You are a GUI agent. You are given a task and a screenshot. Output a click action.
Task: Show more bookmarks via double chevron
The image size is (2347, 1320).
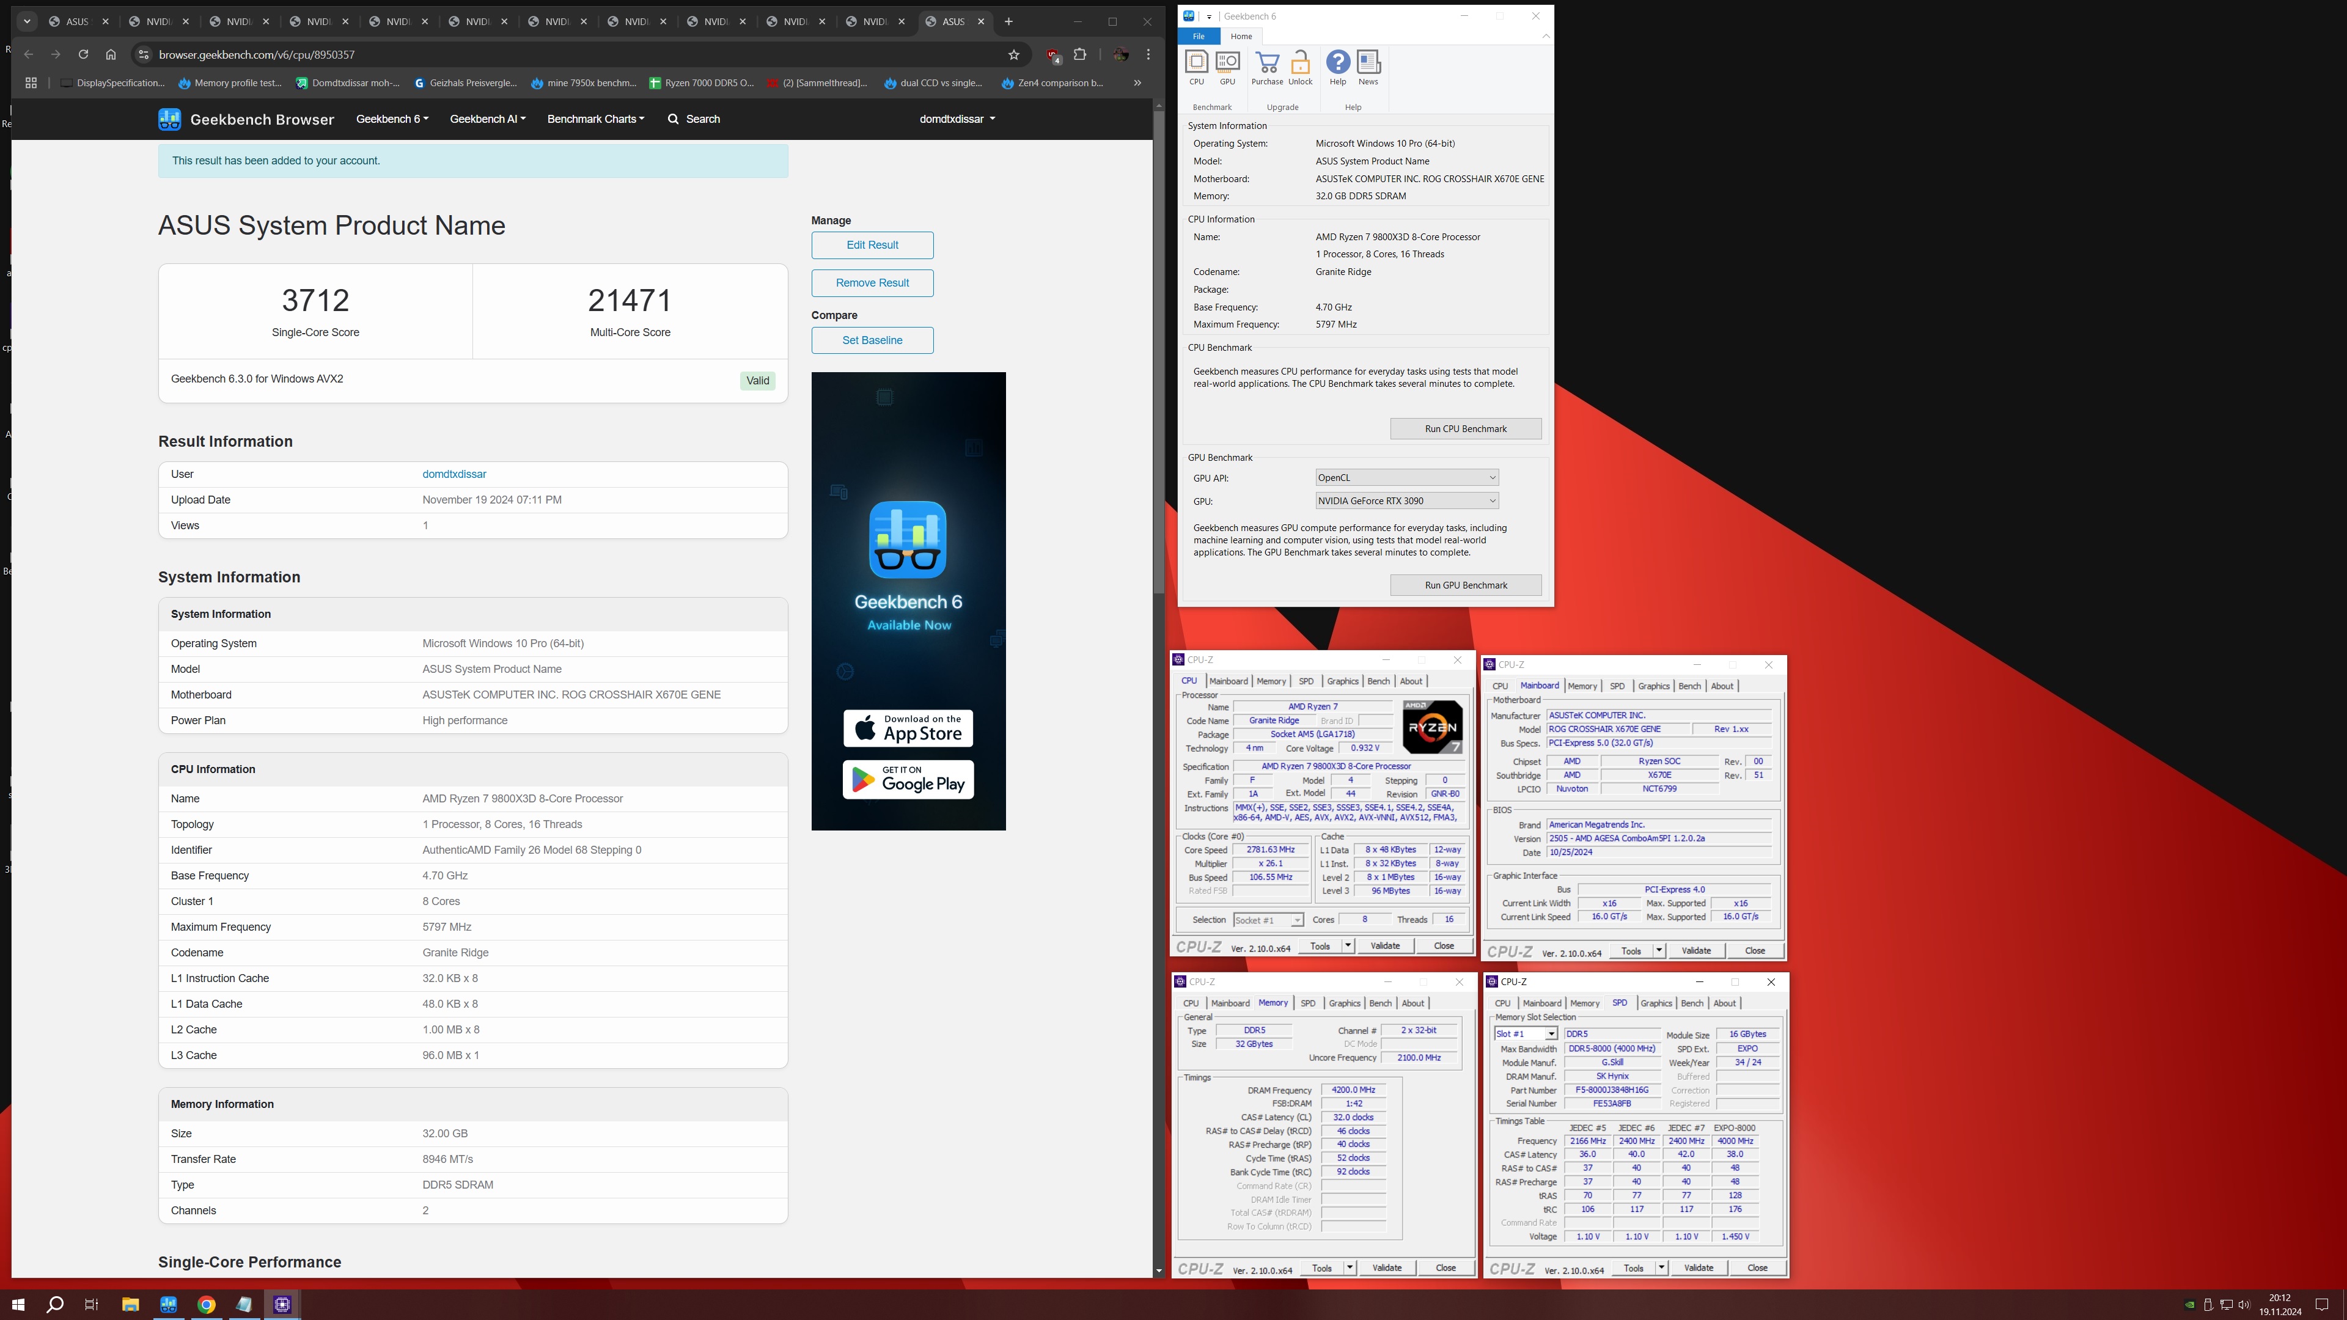[1137, 83]
